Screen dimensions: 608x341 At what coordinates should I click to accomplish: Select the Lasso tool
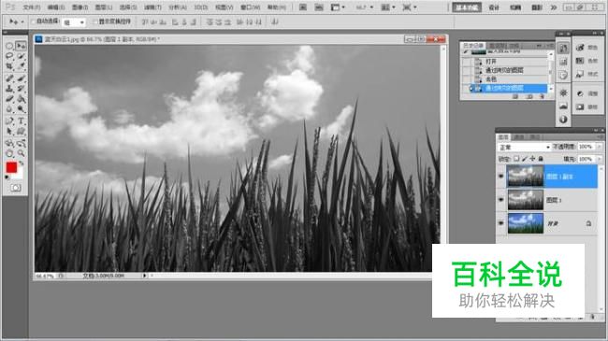(x=9, y=56)
